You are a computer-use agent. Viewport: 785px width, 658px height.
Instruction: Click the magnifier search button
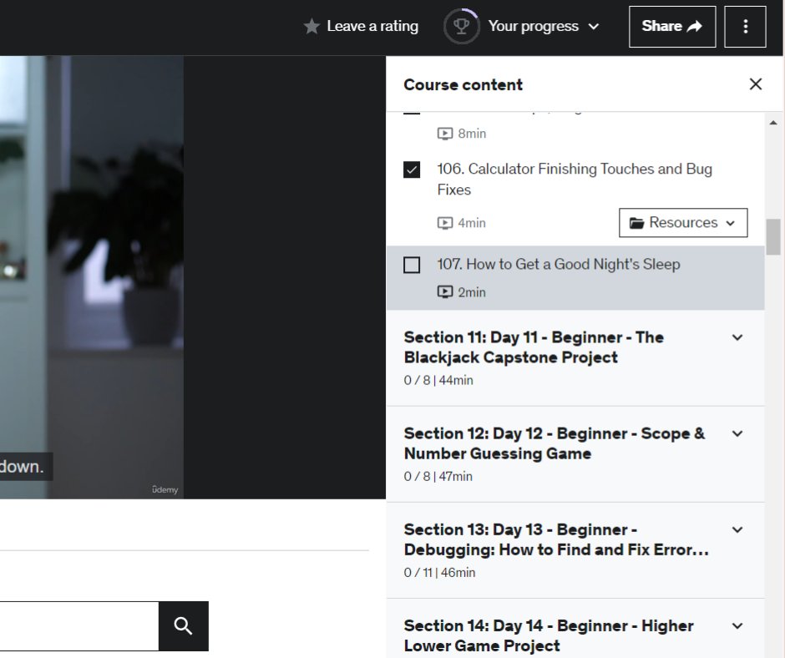(x=183, y=626)
